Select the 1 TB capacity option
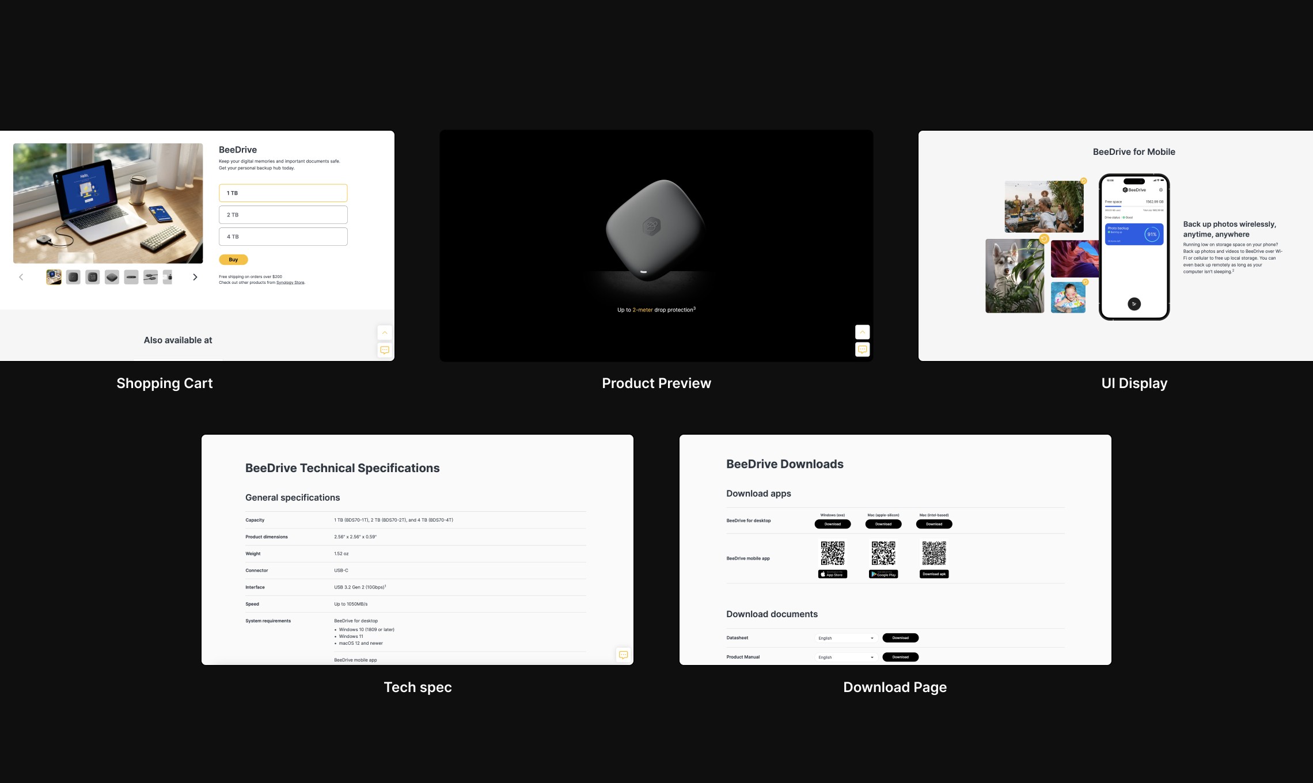This screenshot has width=1313, height=783. [283, 193]
